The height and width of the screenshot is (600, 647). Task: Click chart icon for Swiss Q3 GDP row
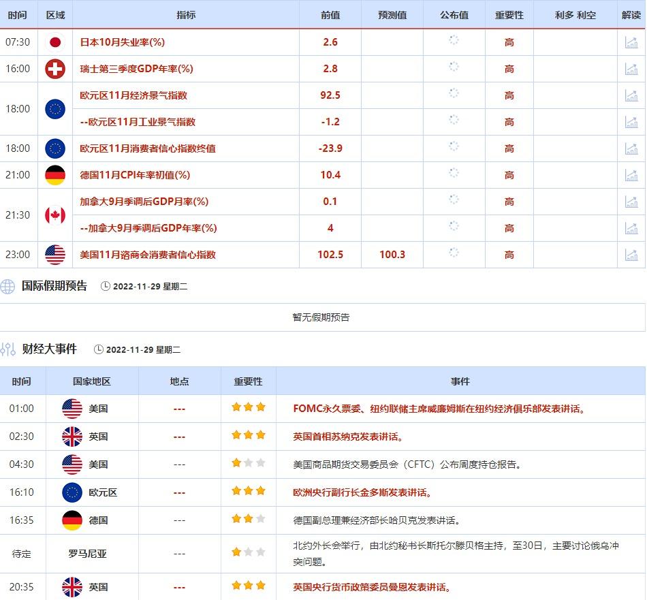pos(631,69)
